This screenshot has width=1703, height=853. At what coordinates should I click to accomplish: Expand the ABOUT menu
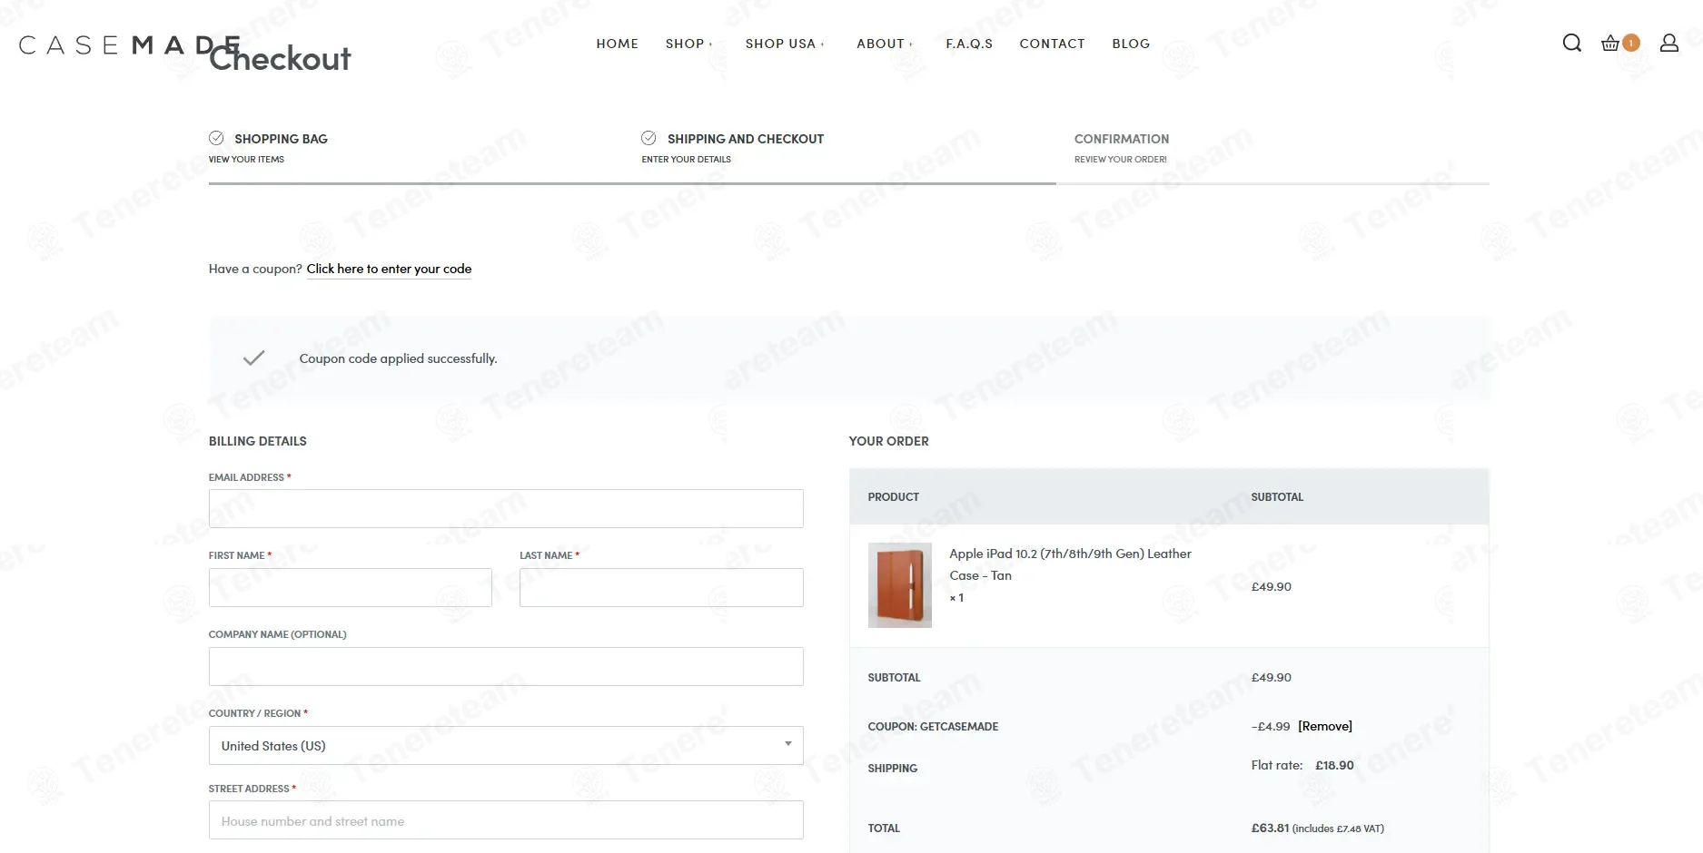(885, 44)
